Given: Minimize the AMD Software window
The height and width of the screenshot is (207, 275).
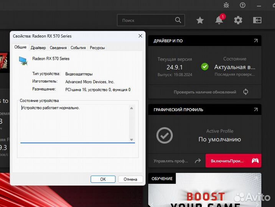Looking at the screenshot, I should coord(259,6).
